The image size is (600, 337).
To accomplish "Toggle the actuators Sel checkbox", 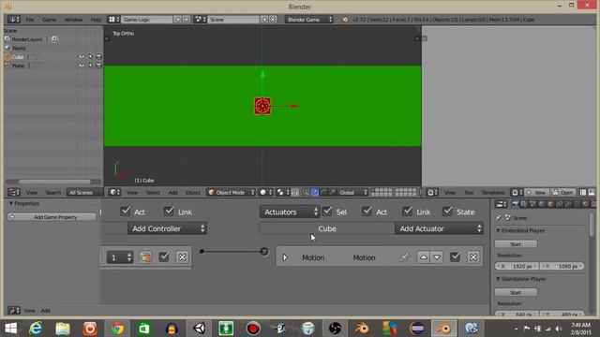I will (x=327, y=211).
